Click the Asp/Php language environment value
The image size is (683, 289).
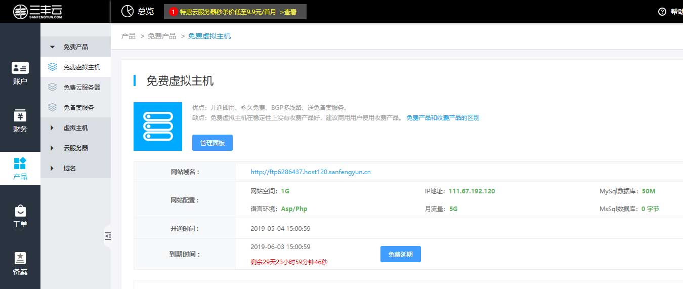[x=294, y=209]
